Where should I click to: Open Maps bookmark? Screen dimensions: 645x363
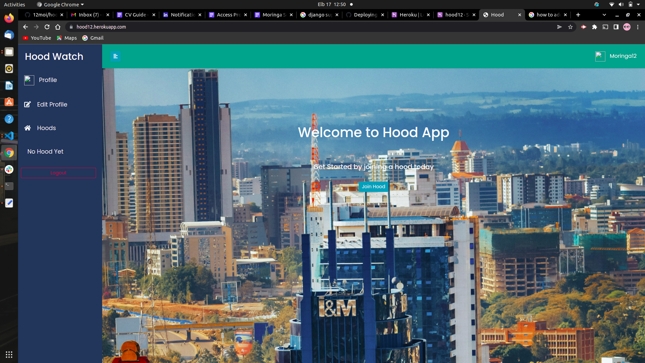(x=67, y=38)
